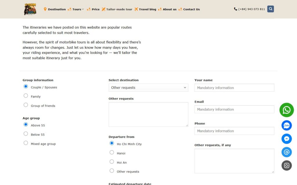Screen dimensions: 297x185
Task: Expand the Tours menu chevron
Action: point(83,9)
